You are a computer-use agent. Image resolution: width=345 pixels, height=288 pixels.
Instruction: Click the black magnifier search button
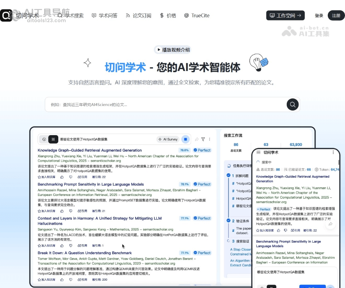292,104
